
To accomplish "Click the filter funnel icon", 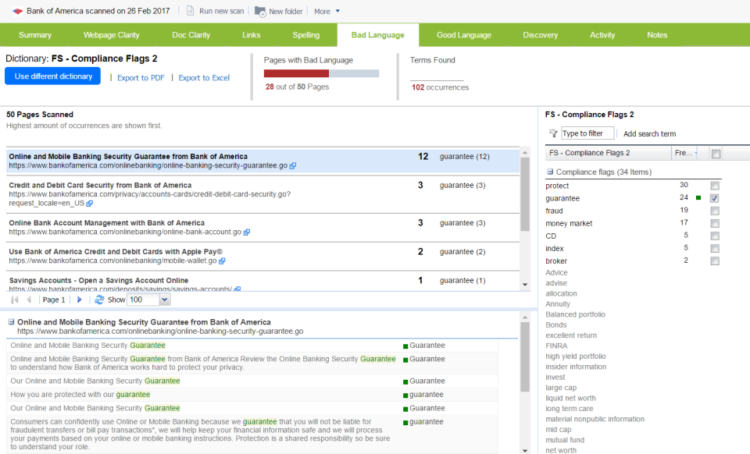I will click(553, 134).
